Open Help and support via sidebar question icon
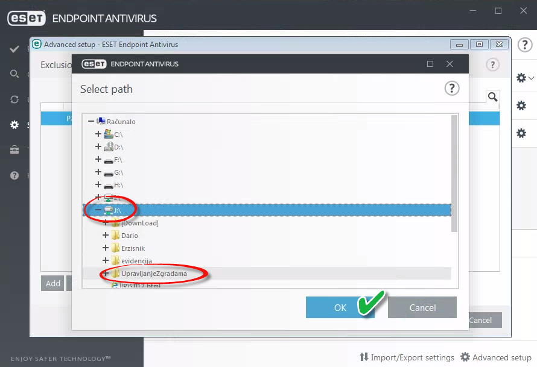The height and width of the screenshot is (367, 537). [14, 175]
